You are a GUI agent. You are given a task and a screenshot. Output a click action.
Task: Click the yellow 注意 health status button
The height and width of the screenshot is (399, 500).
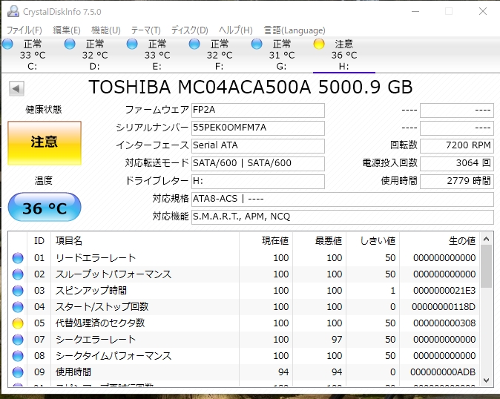pyautogui.click(x=45, y=143)
